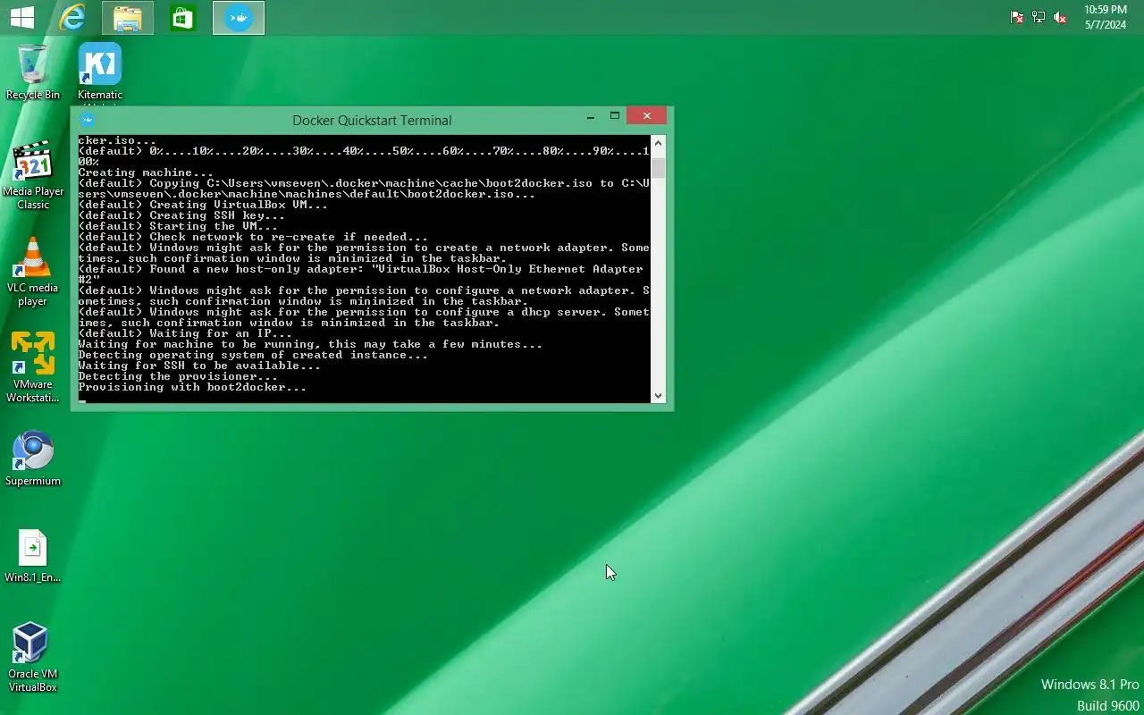
Task: Click the terminal scrollbar up arrow
Action: coord(659,142)
